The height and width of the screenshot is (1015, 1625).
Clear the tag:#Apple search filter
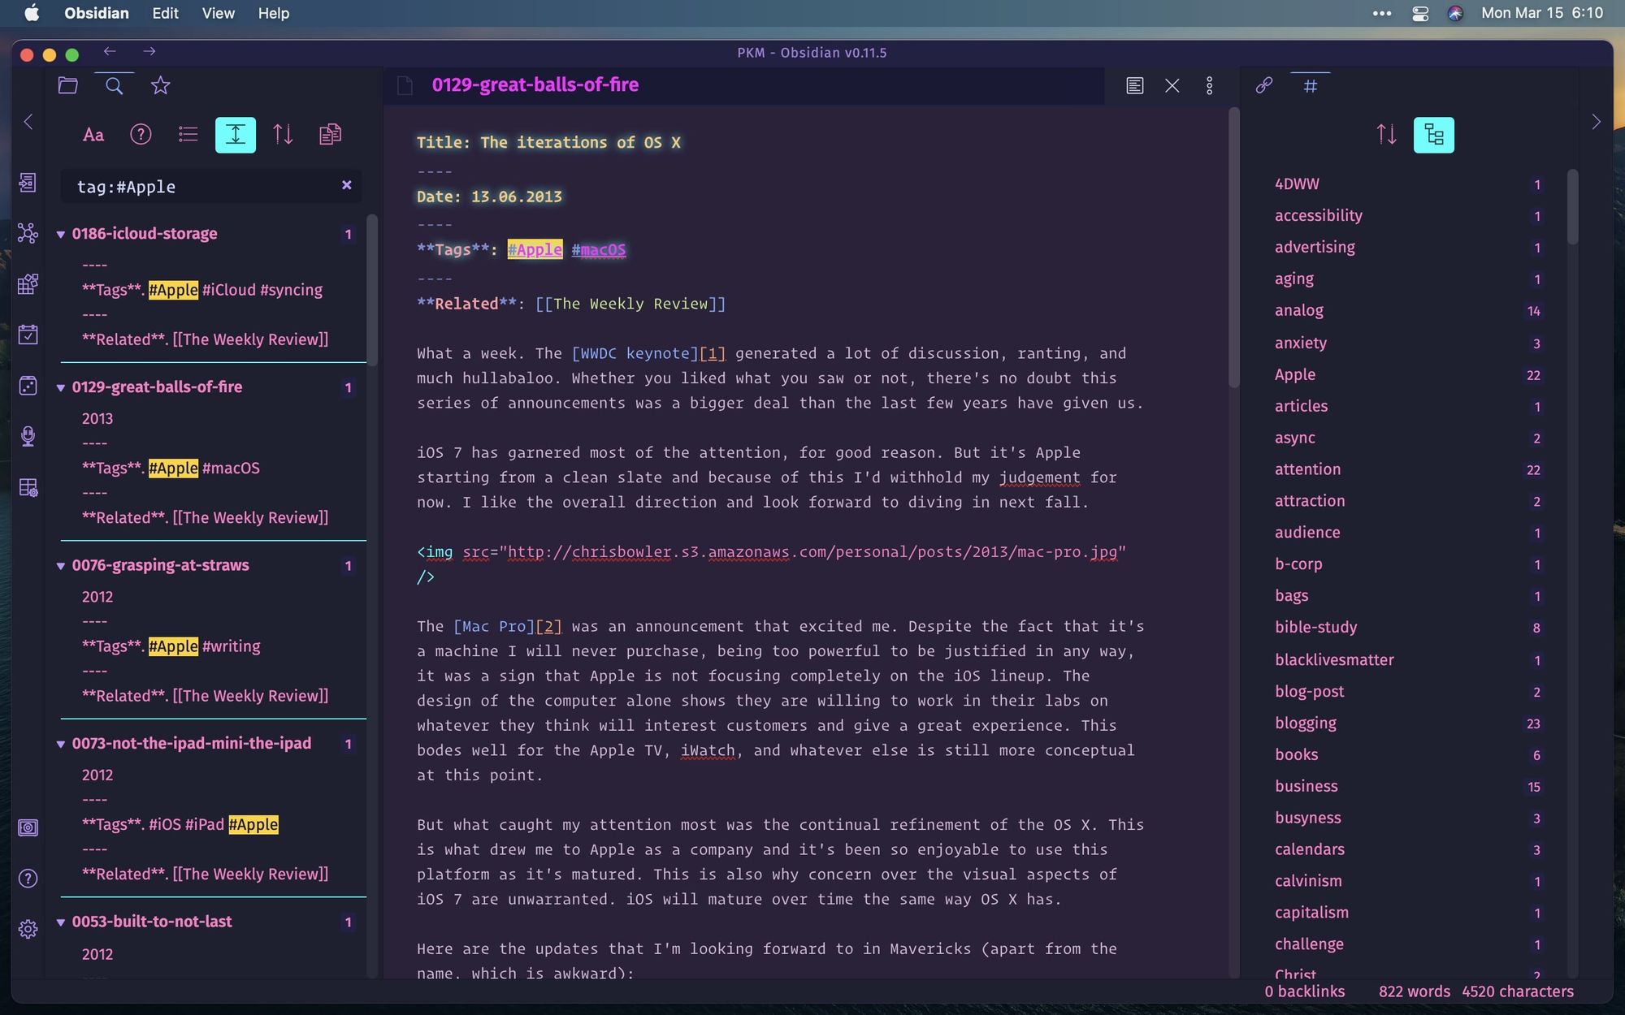(346, 185)
